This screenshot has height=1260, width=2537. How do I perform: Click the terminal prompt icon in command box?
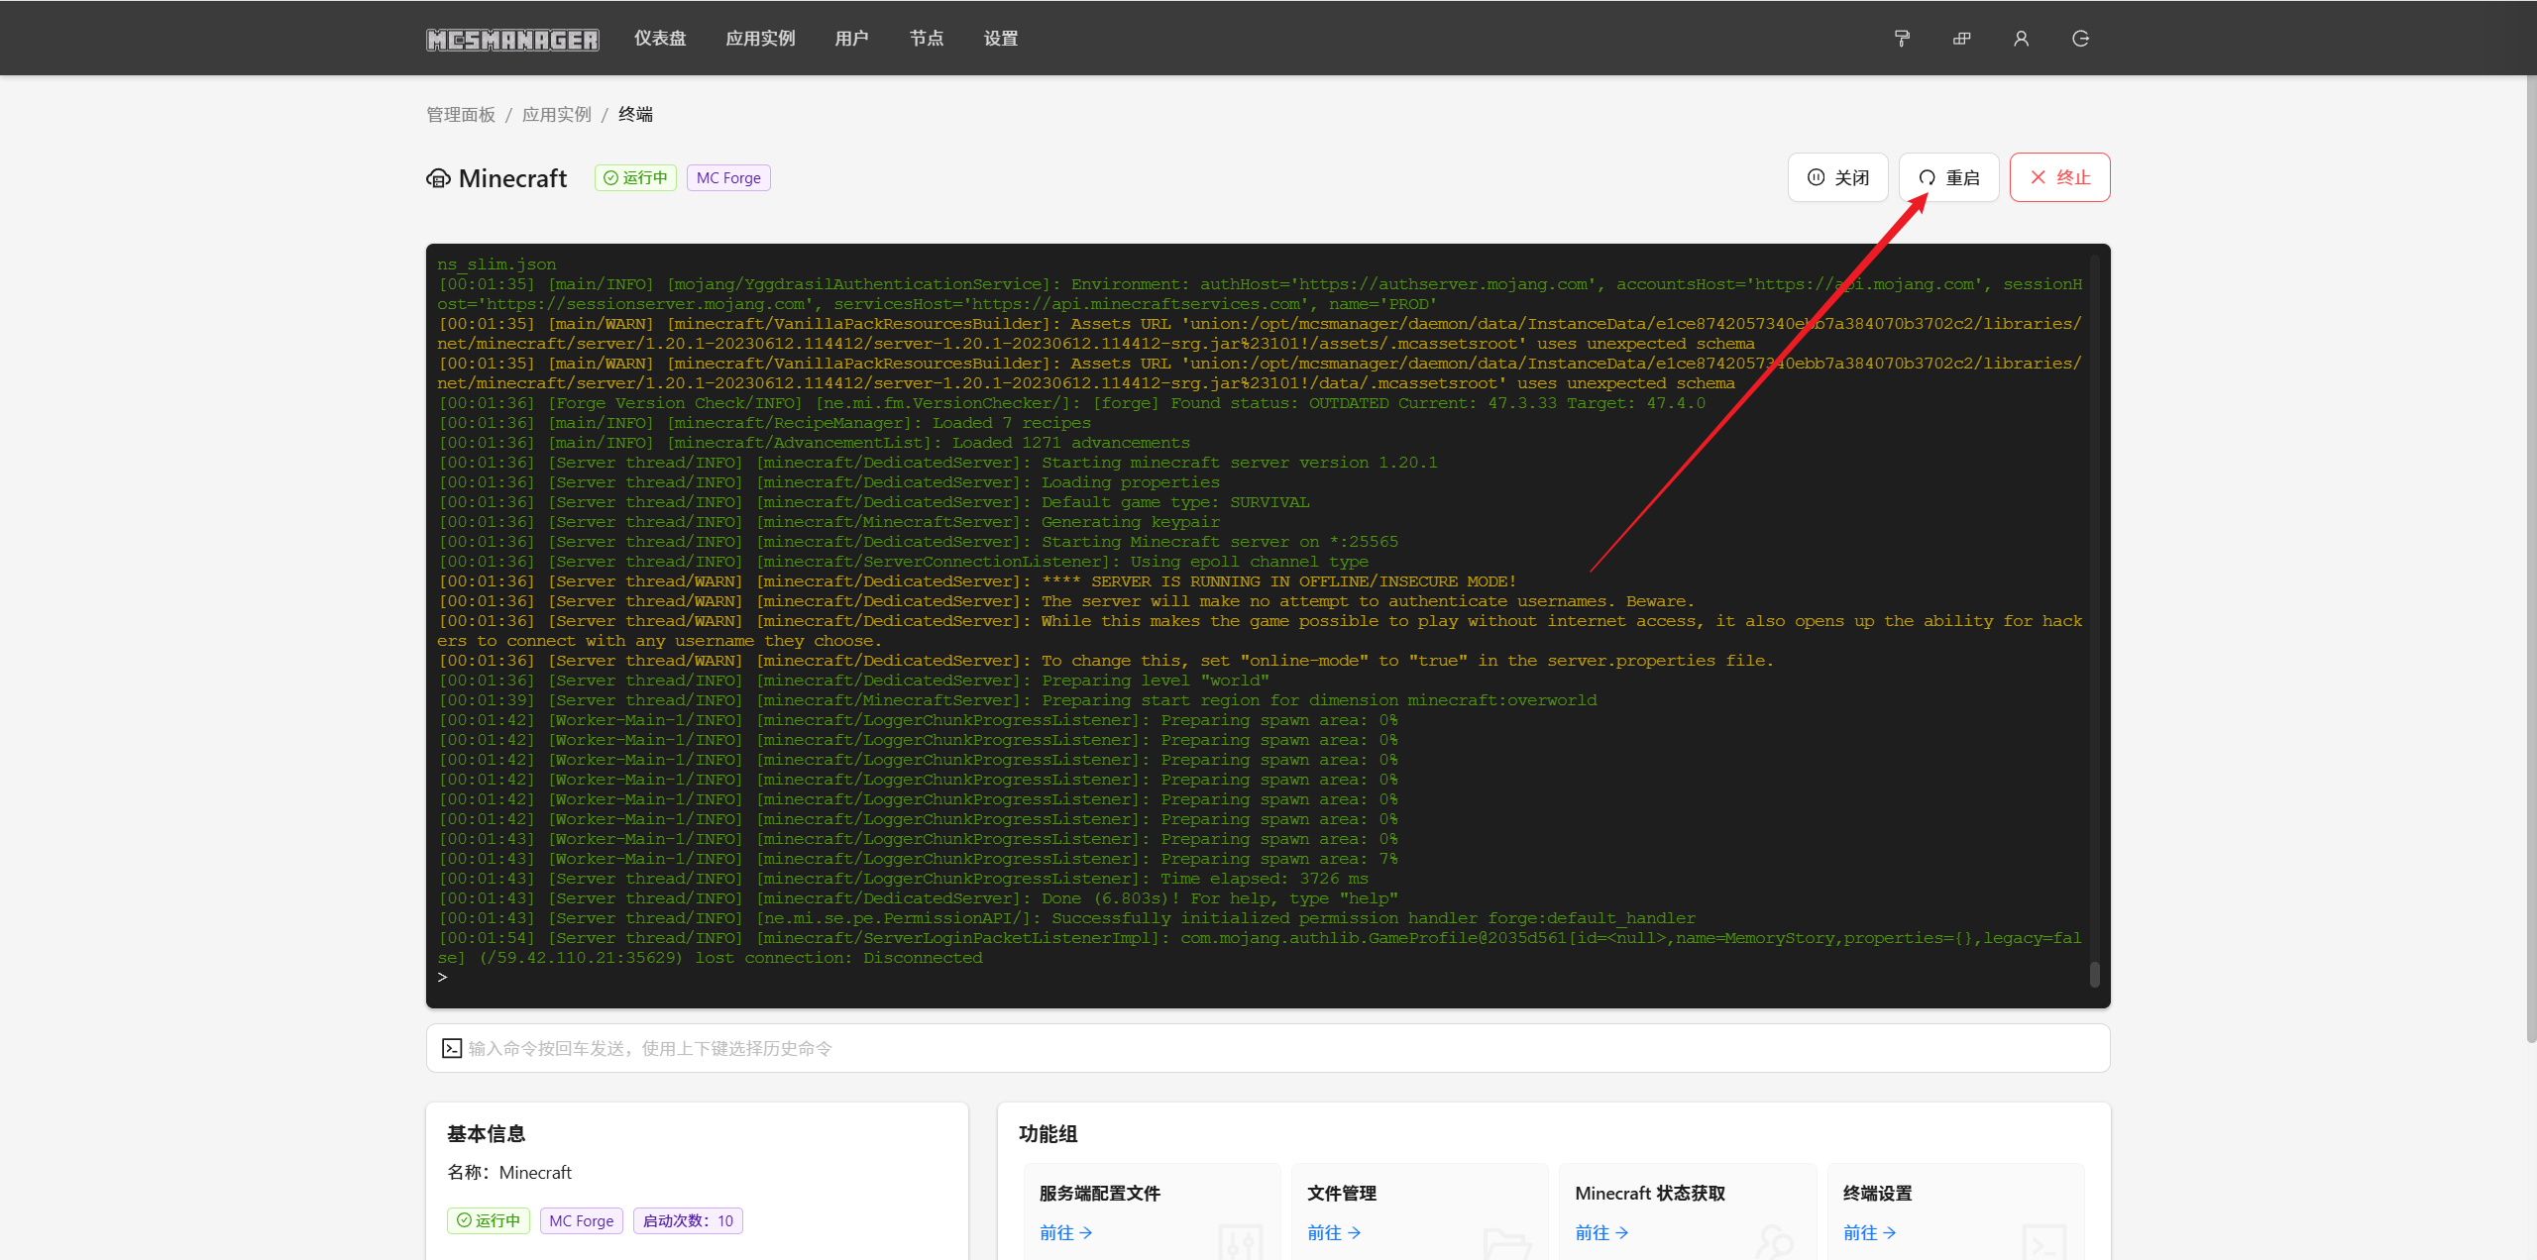pyautogui.click(x=452, y=1048)
